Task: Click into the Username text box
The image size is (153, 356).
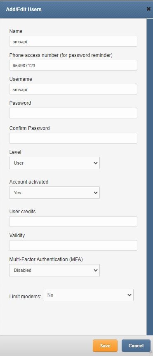Action: pos(73,89)
